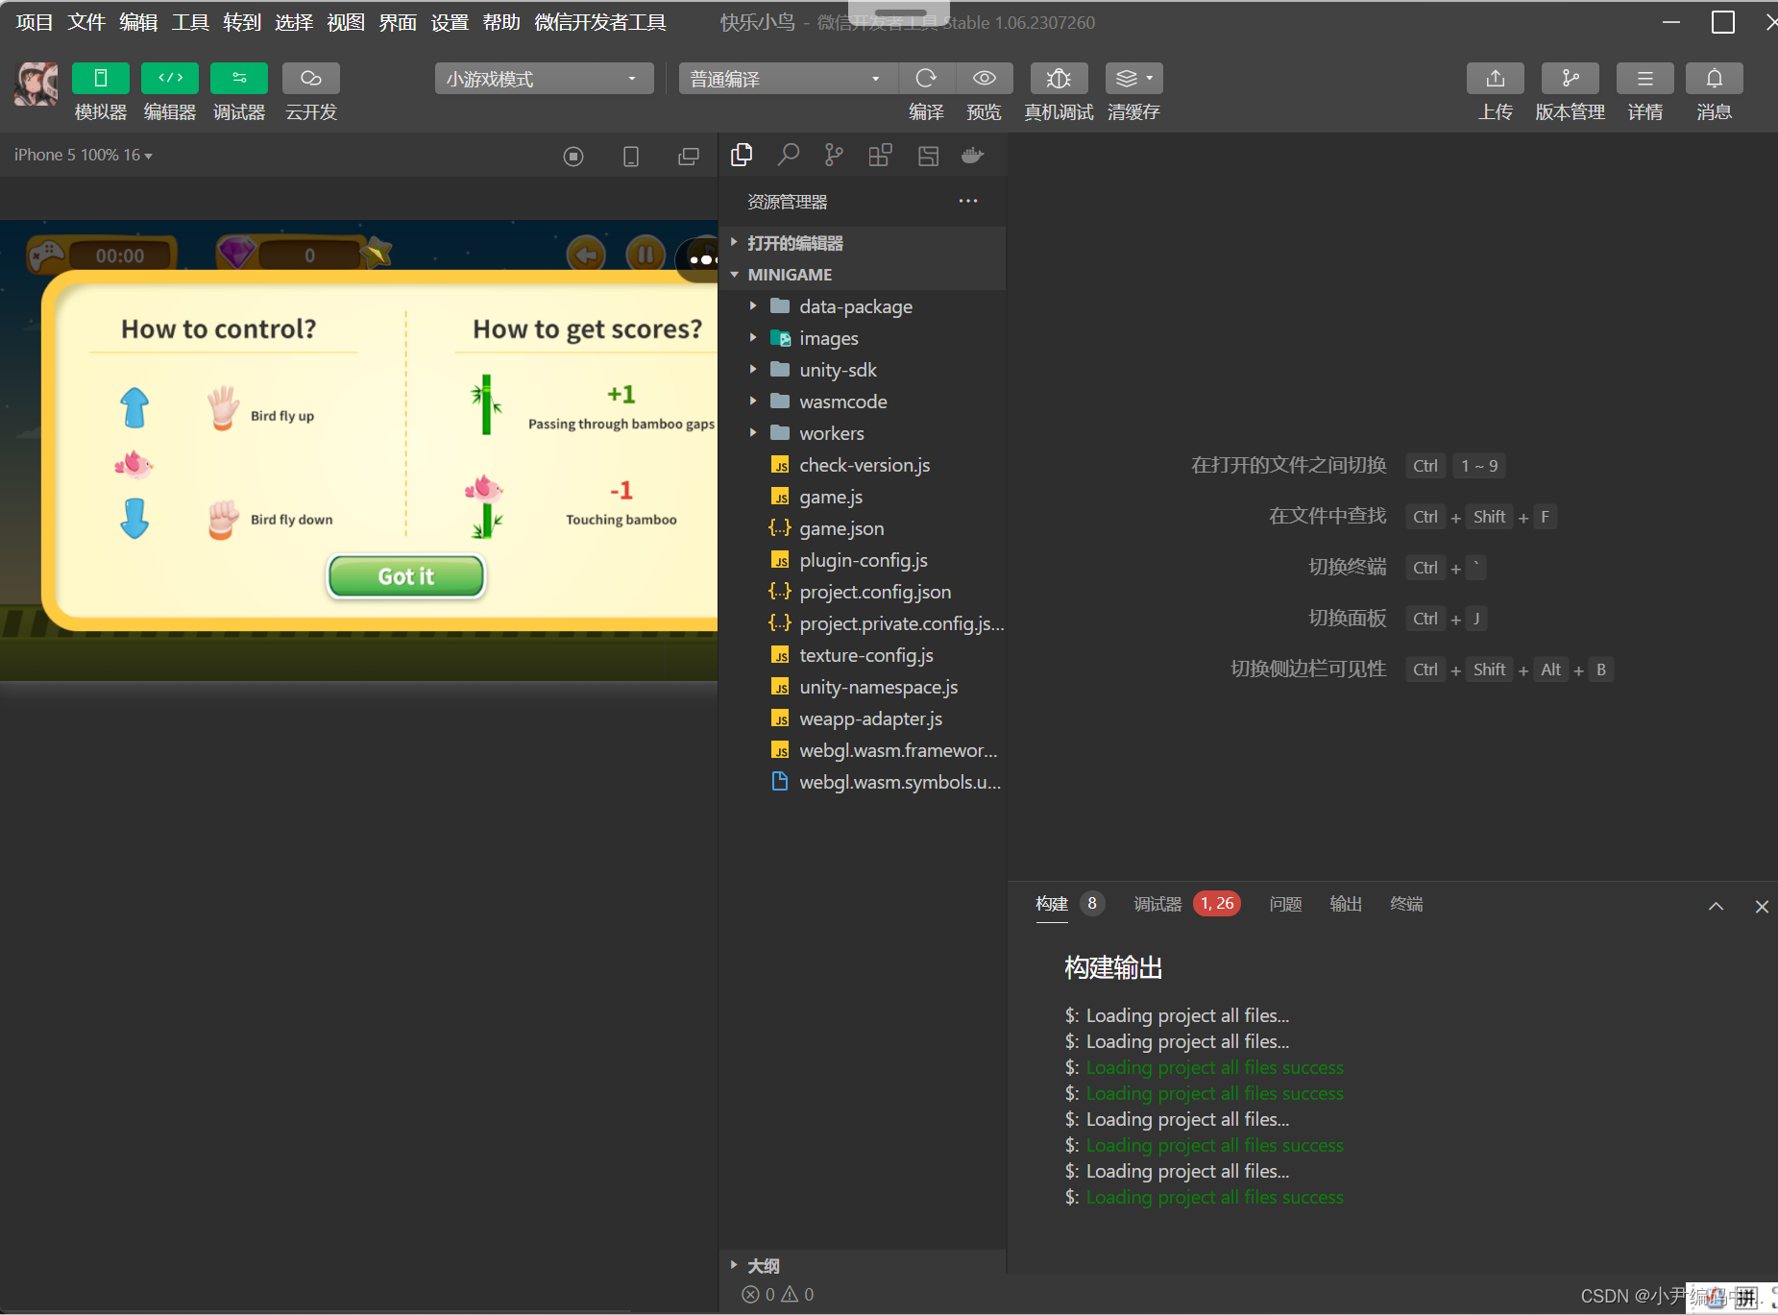Open version management
The image size is (1778, 1315).
pyautogui.click(x=1571, y=78)
